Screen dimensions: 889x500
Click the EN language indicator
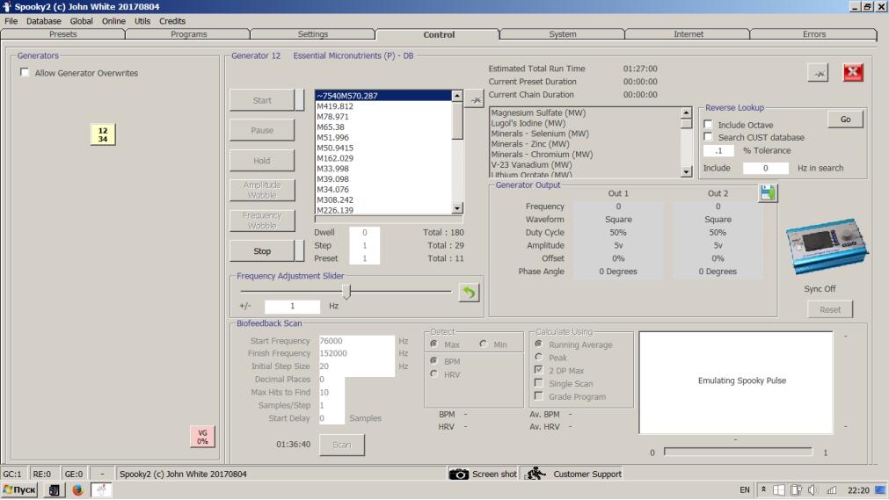(x=745, y=489)
